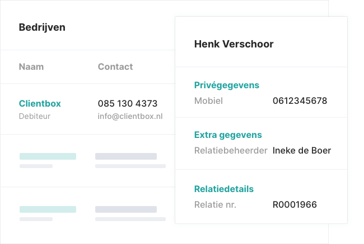Image resolution: width=364 pixels, height=244 pixels.
Task: Click the Henk Verschoor panel title
Action: [234, 44]
